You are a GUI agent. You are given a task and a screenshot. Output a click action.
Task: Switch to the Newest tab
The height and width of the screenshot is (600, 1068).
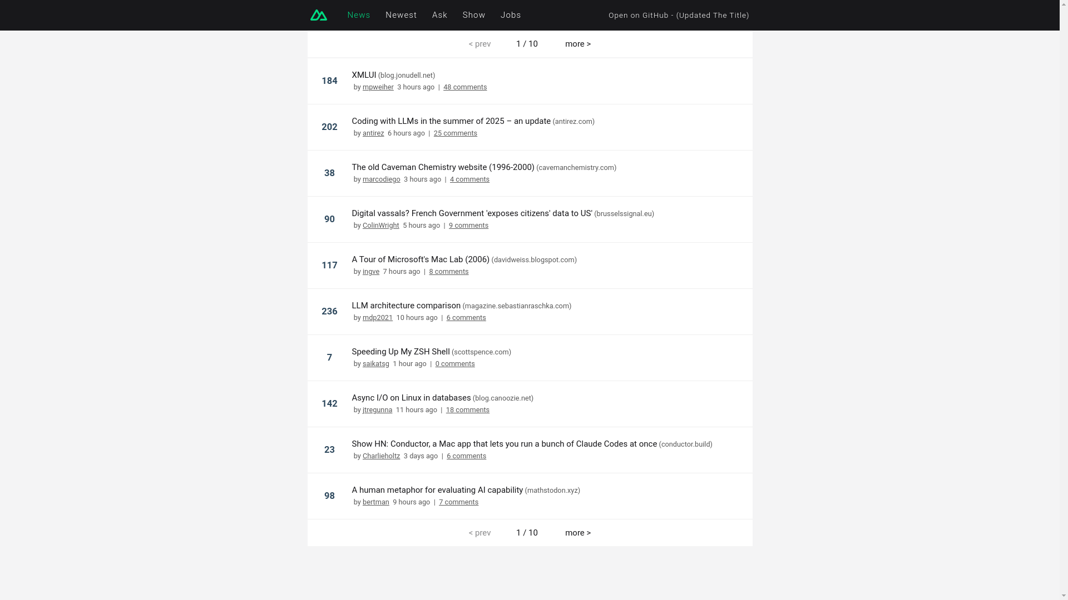tap(401, 15)
